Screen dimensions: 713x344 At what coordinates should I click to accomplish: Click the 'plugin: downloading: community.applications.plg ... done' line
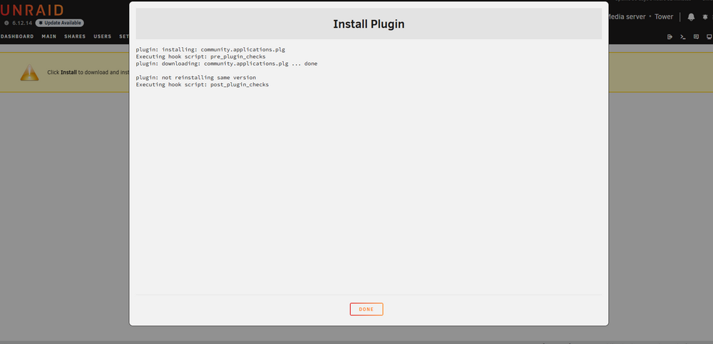coord(227,64)
